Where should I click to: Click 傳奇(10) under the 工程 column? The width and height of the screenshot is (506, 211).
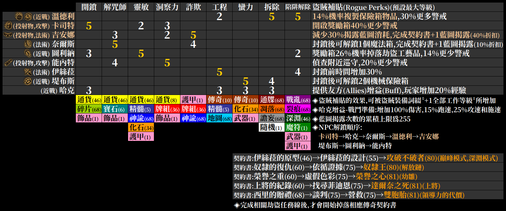pyautogui.click(x=220, y=100)
